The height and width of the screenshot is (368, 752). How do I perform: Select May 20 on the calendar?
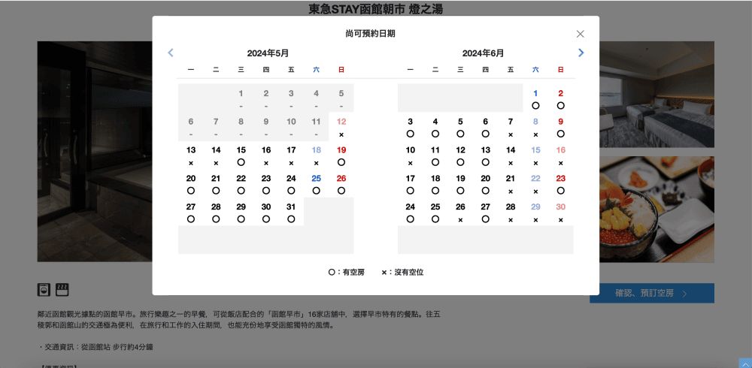[x=191, y=184]
